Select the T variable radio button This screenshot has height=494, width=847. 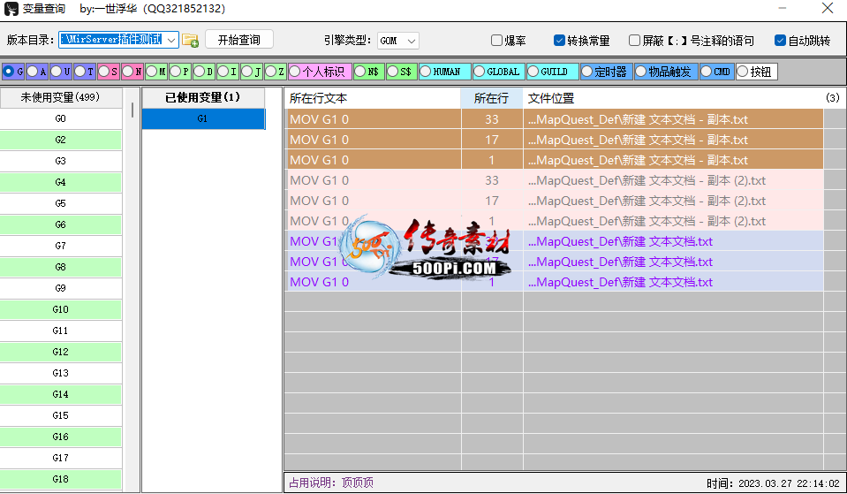click(x=80, y=72)
